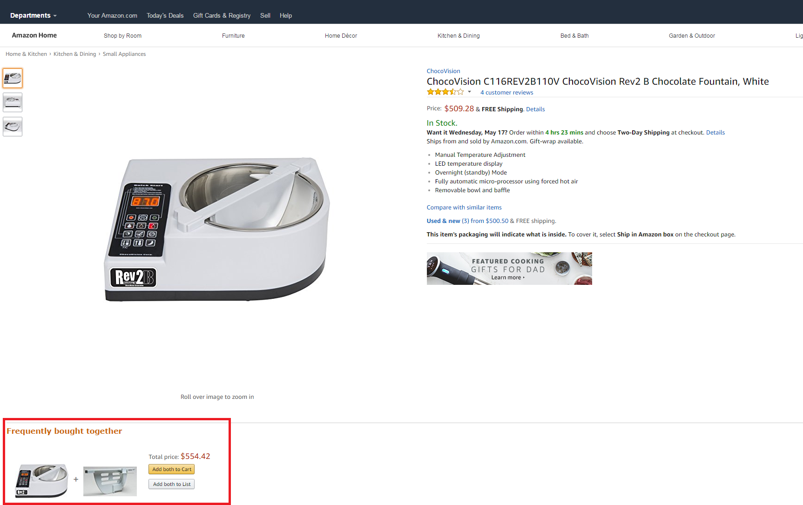Click the bracket accessory image in bundle
This screenshot has height=505, width=803.
(x=110, y=481)
